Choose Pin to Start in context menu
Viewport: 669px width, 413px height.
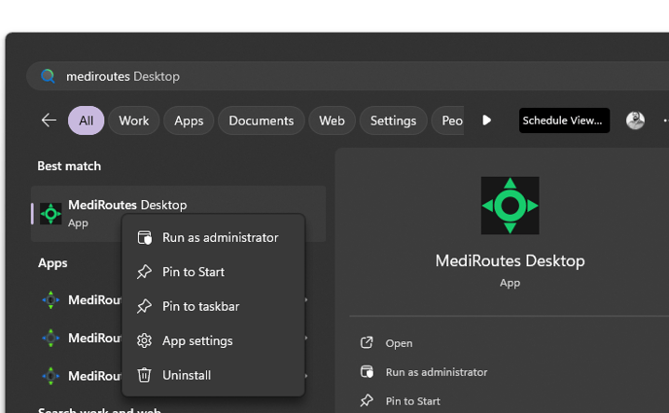point(213,272)
